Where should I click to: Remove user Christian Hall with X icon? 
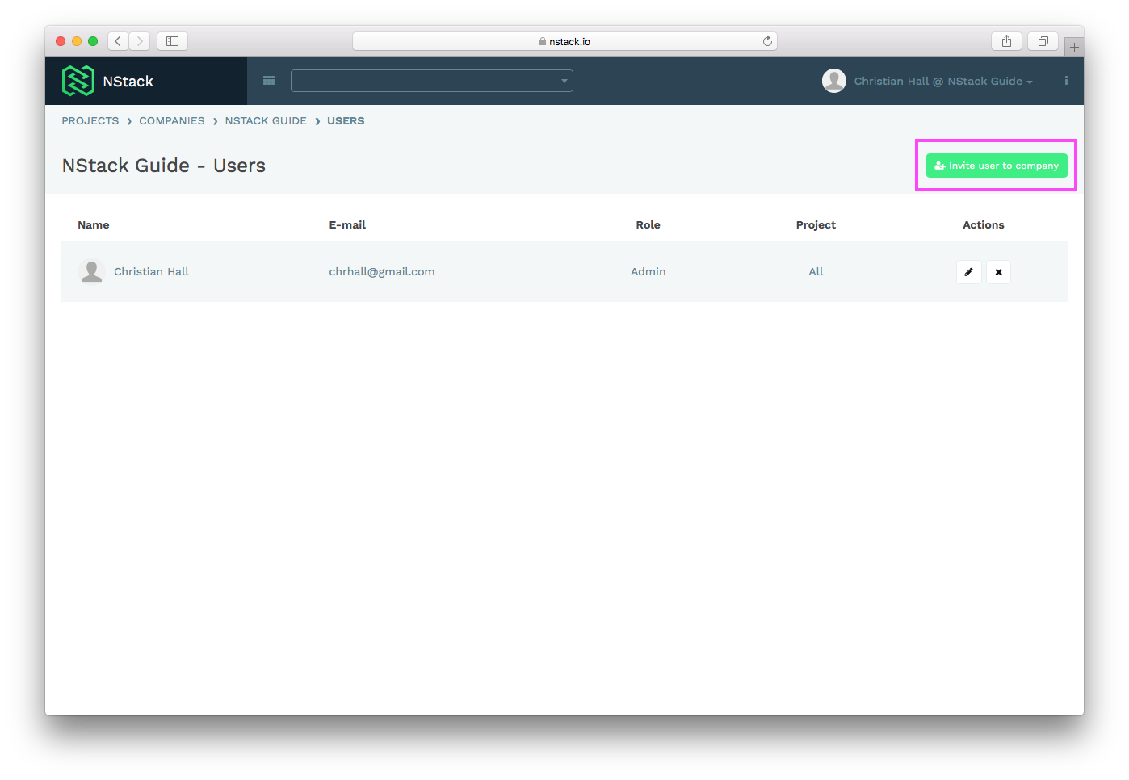tap(998, 272)
